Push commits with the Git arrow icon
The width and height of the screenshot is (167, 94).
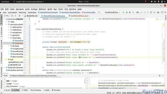pos(148,13)
